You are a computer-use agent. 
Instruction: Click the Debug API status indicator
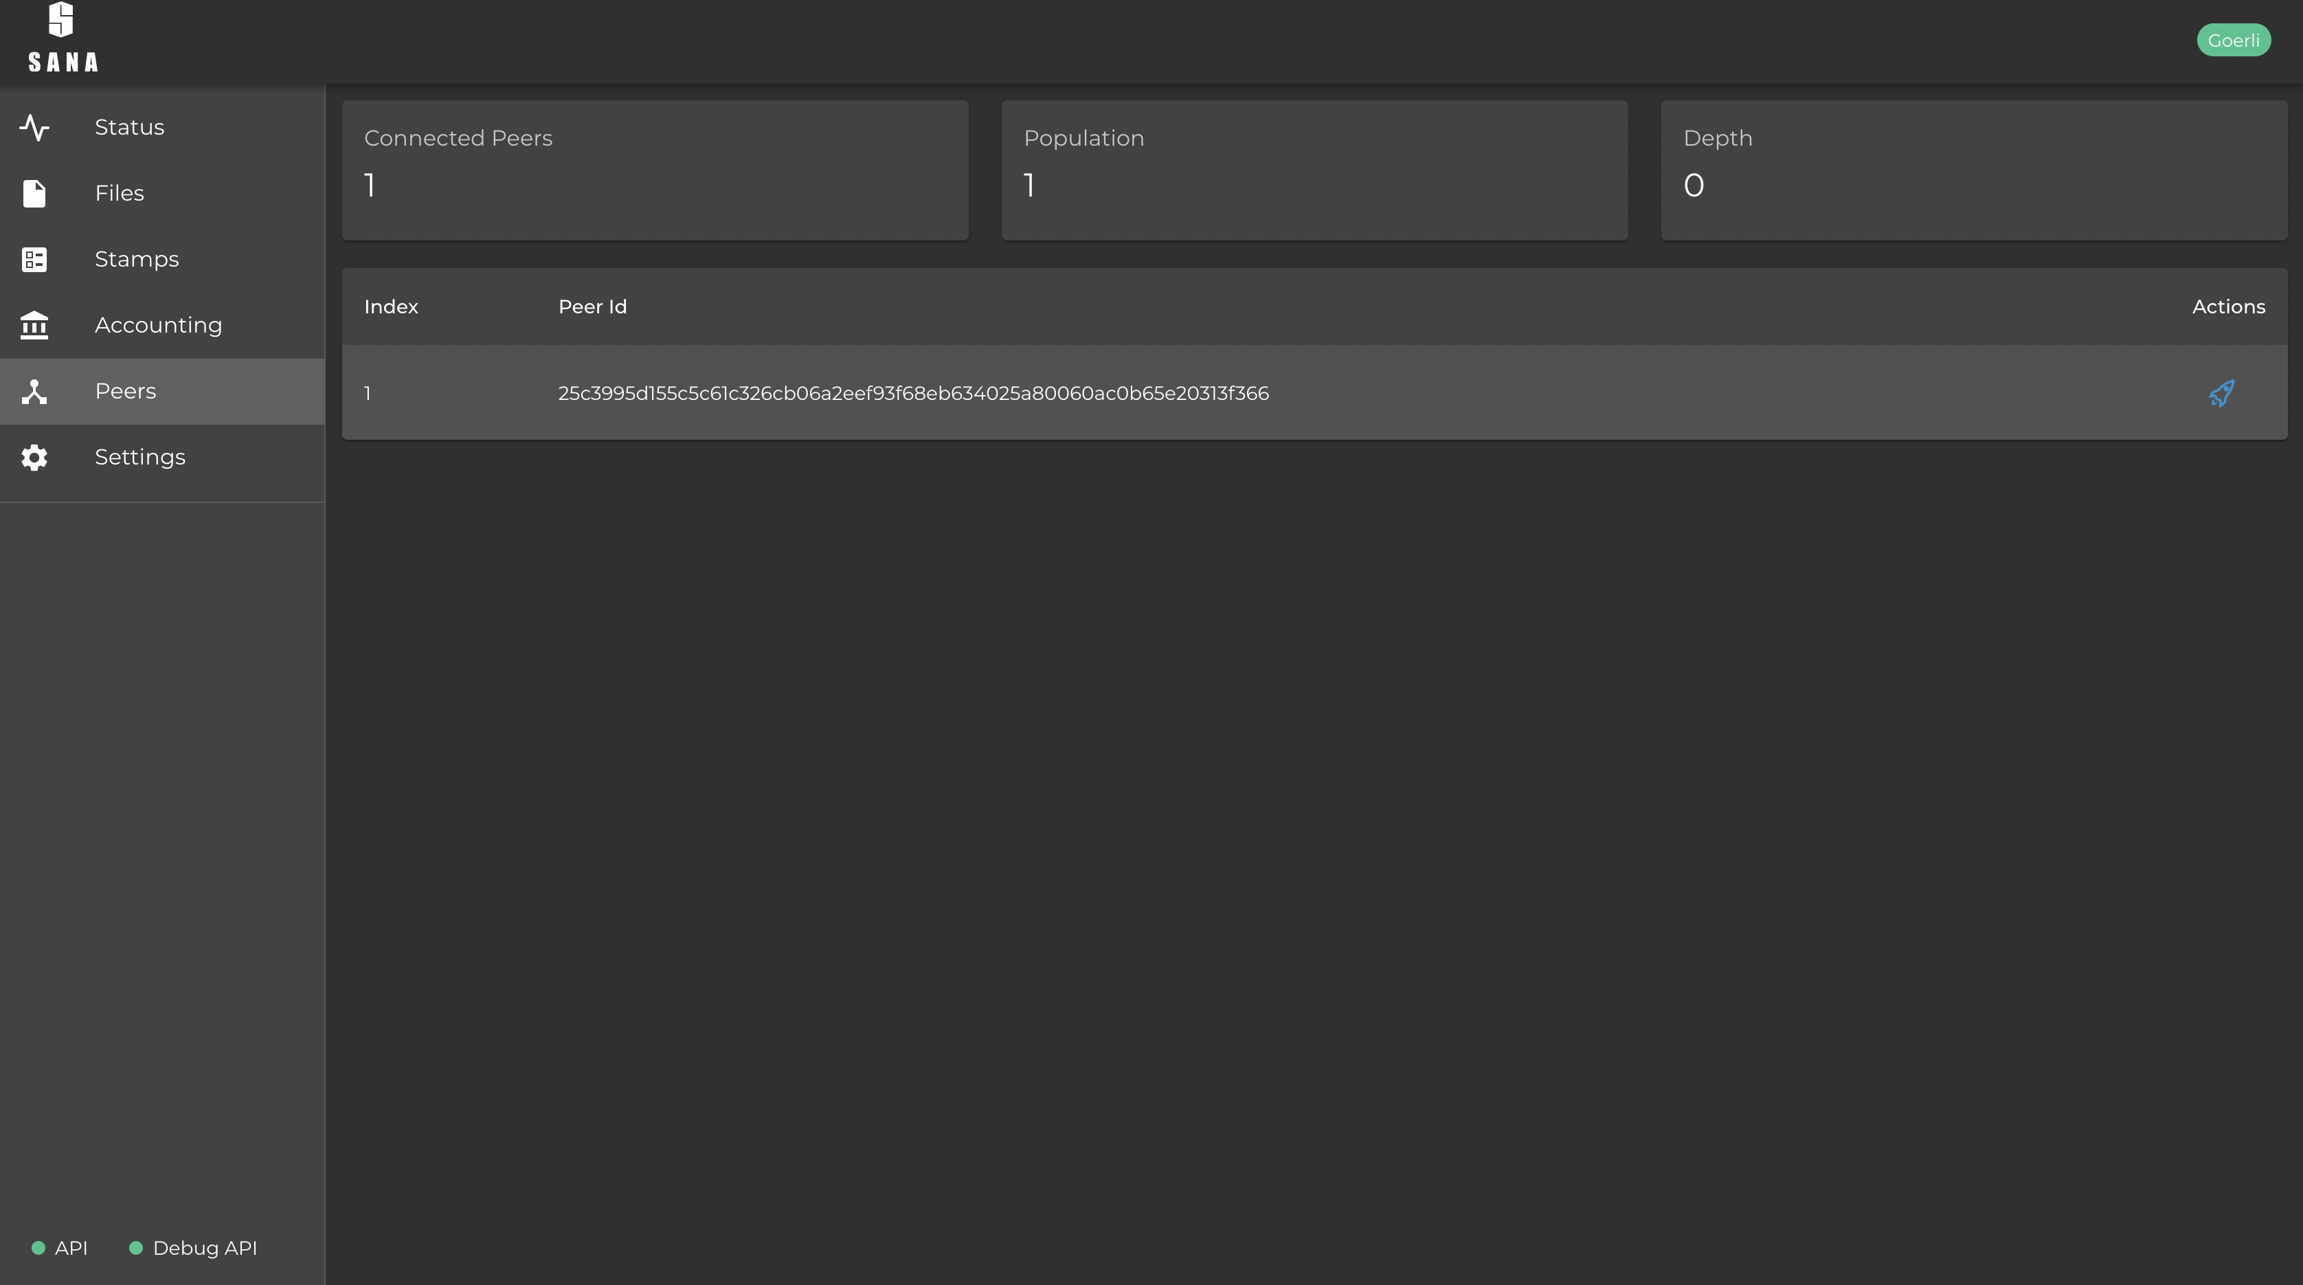193,1249
